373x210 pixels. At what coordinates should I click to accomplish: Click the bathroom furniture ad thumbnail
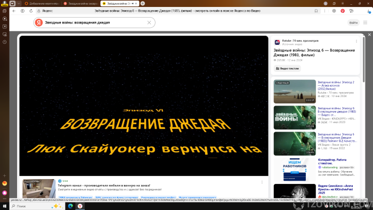point(39,189)
